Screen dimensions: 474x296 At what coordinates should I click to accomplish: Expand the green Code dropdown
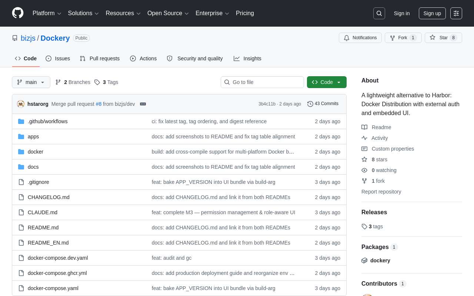pyautogui.click(x=338, y=82)
